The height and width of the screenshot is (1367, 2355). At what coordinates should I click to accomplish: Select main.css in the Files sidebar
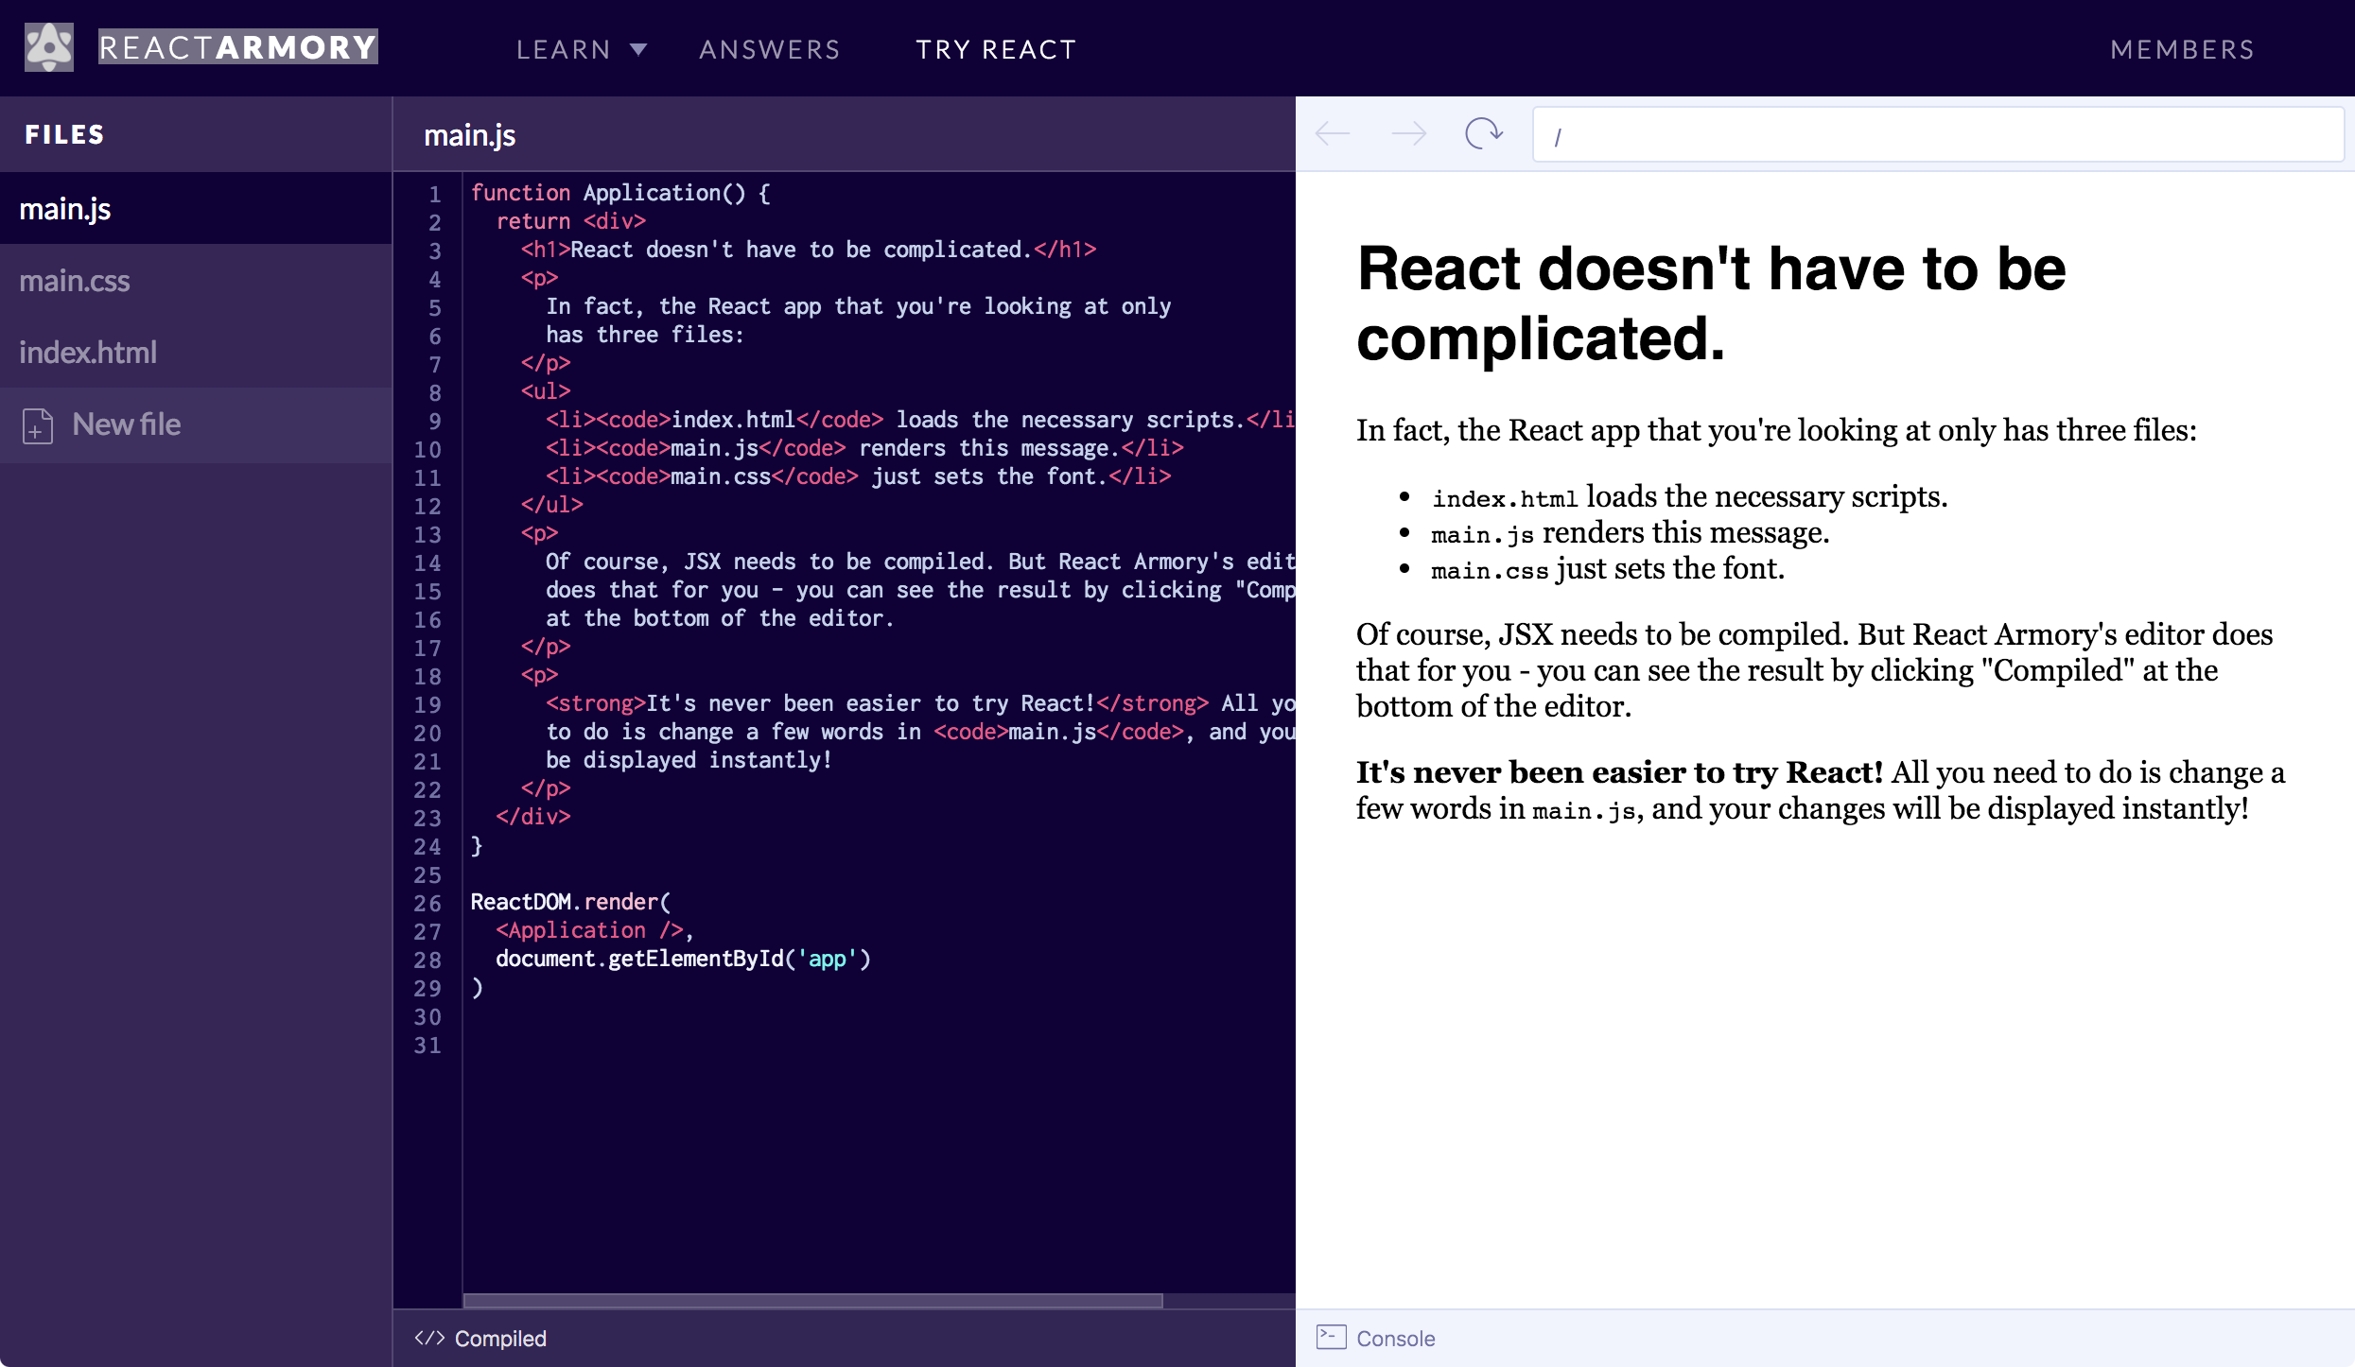click(x=75, y=280)
